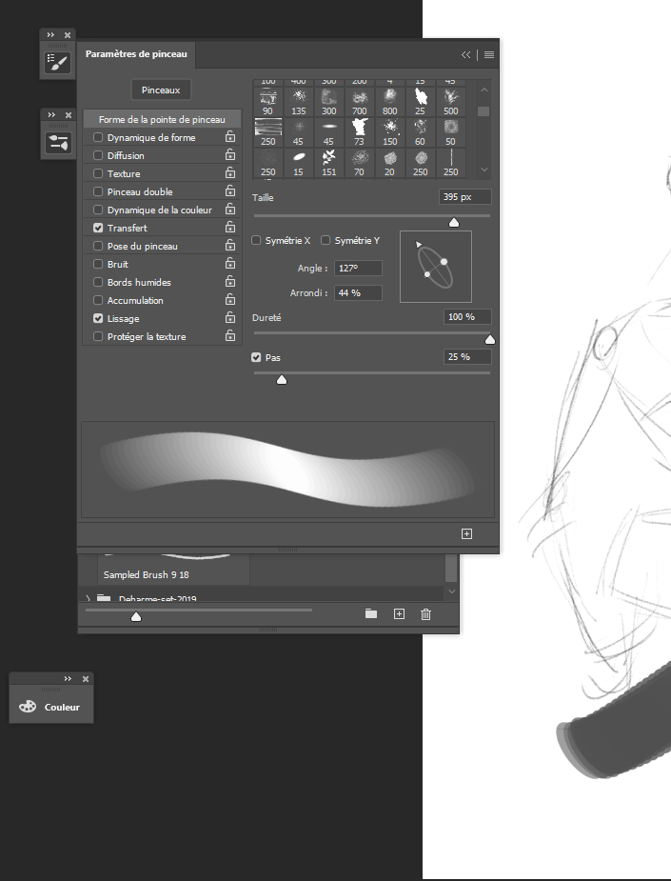Image resolution: width=671 pixels, height=881 pixels.
Task: Delete brush with the trash icon
Action: tap(425, 614)
